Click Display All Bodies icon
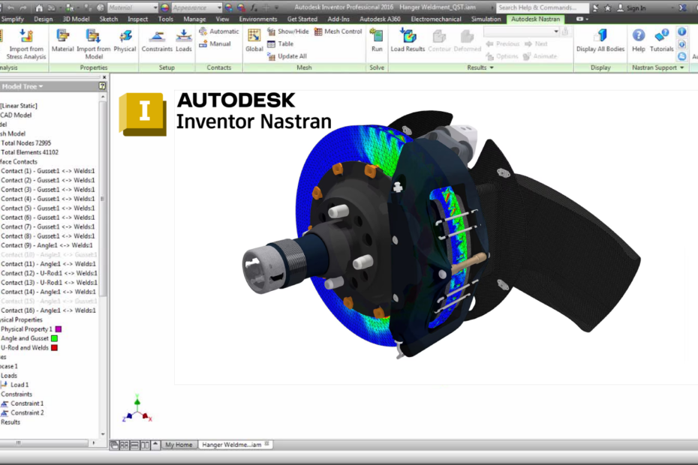698x465 pixels. (x=600, y=36)
